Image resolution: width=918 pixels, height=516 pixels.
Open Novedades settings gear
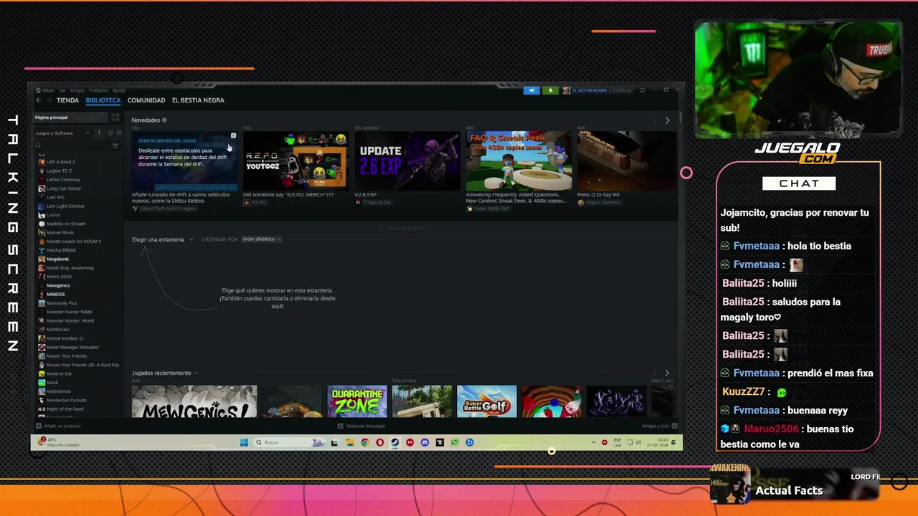coord(164,120)
